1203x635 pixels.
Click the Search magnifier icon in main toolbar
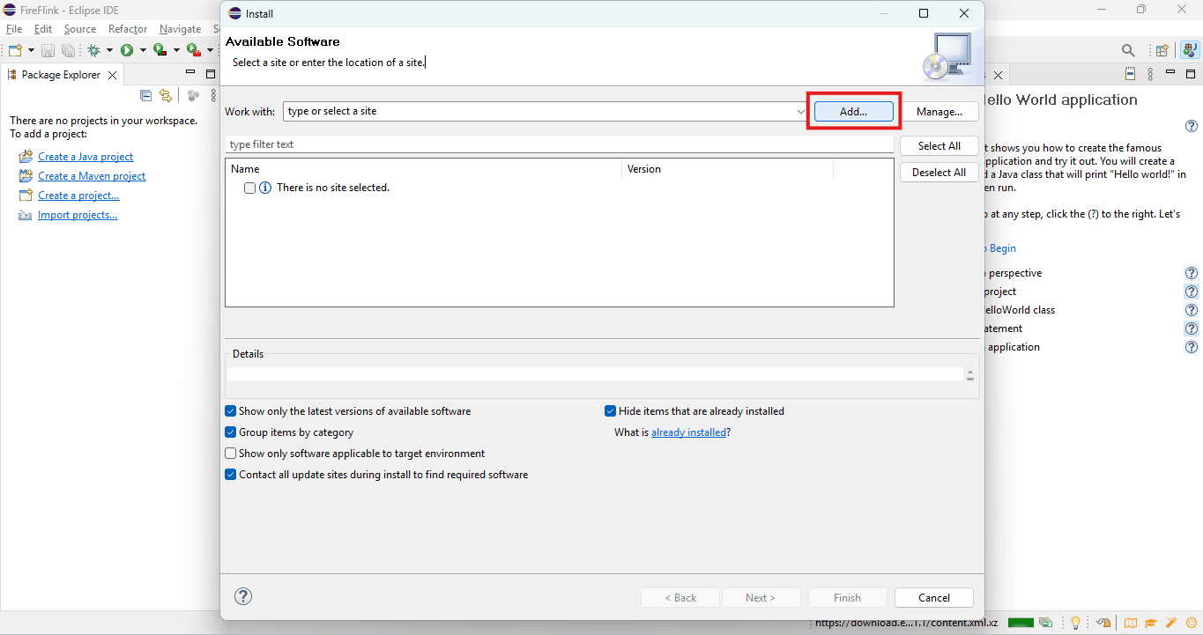1128,50
